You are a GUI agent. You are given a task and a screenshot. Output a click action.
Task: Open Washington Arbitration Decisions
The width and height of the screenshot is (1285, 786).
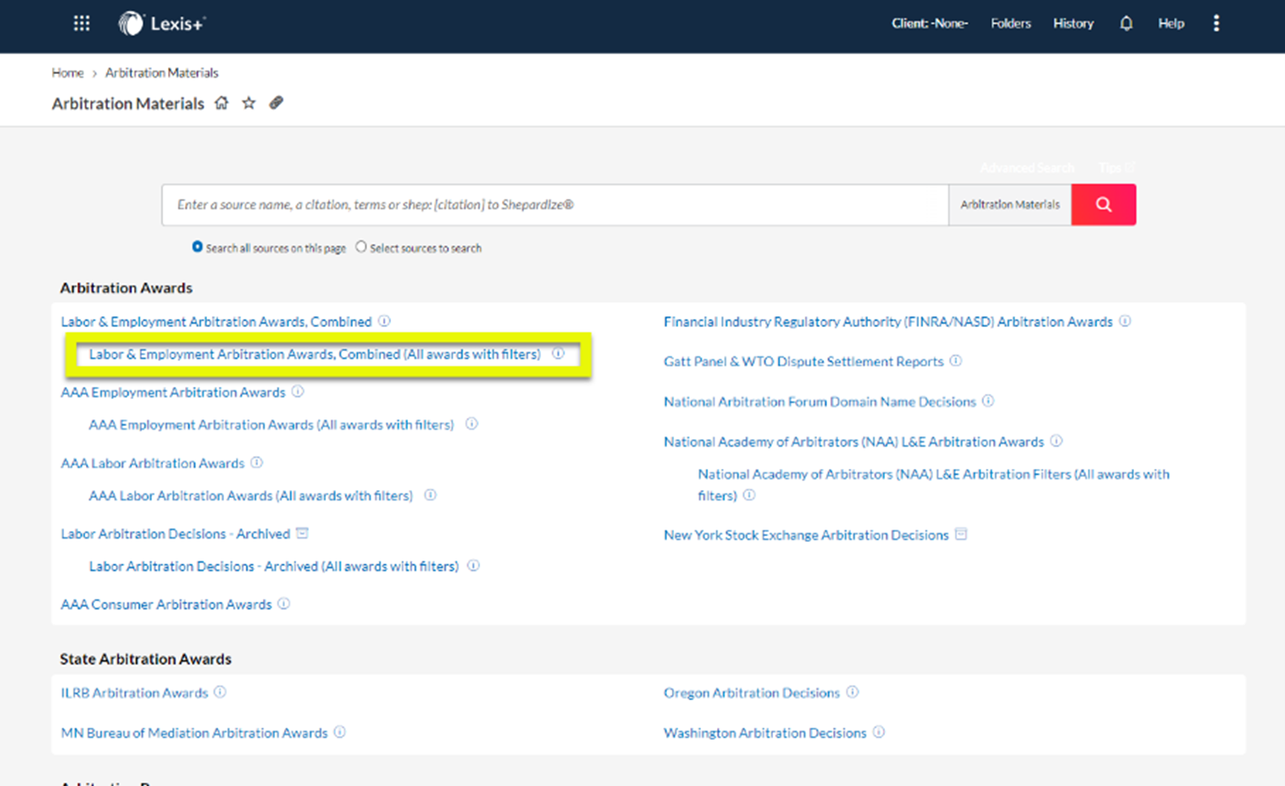point(765,732)
